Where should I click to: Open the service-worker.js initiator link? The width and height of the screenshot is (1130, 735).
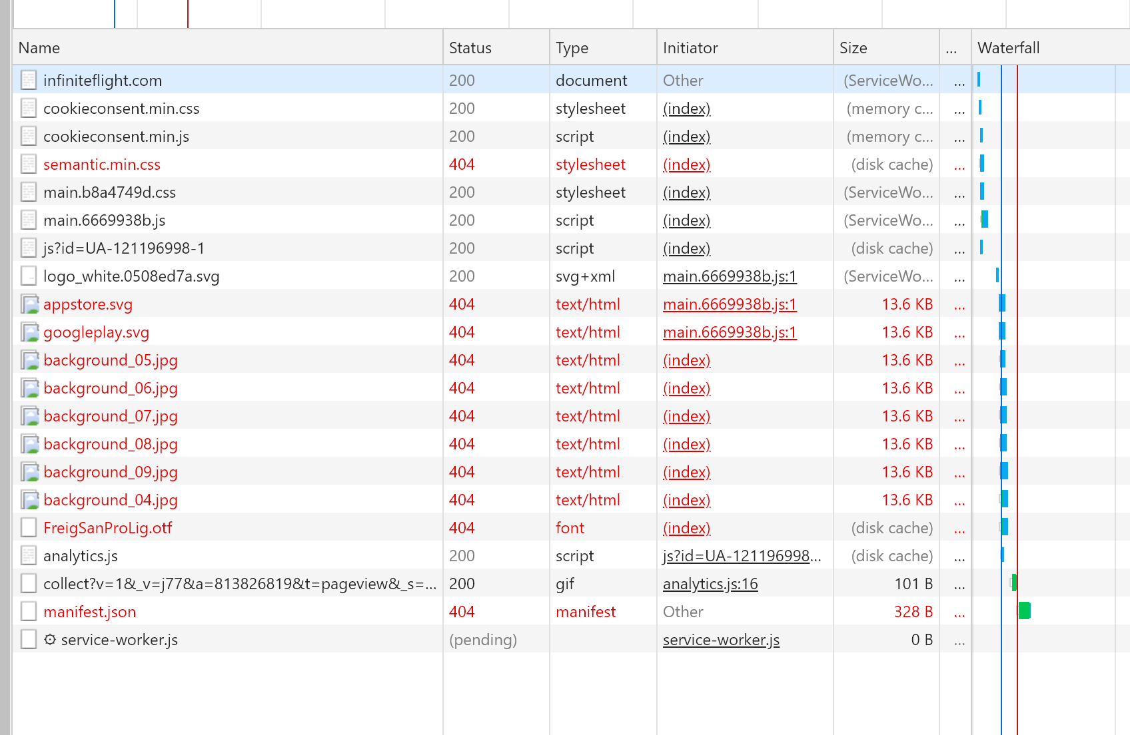pyautogui.click(x=721, y=640)
